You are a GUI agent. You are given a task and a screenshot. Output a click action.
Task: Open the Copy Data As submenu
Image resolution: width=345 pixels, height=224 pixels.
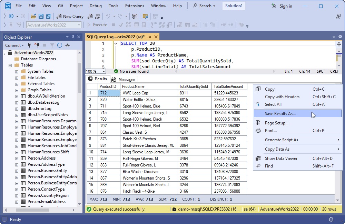click(x=298, y=149)
